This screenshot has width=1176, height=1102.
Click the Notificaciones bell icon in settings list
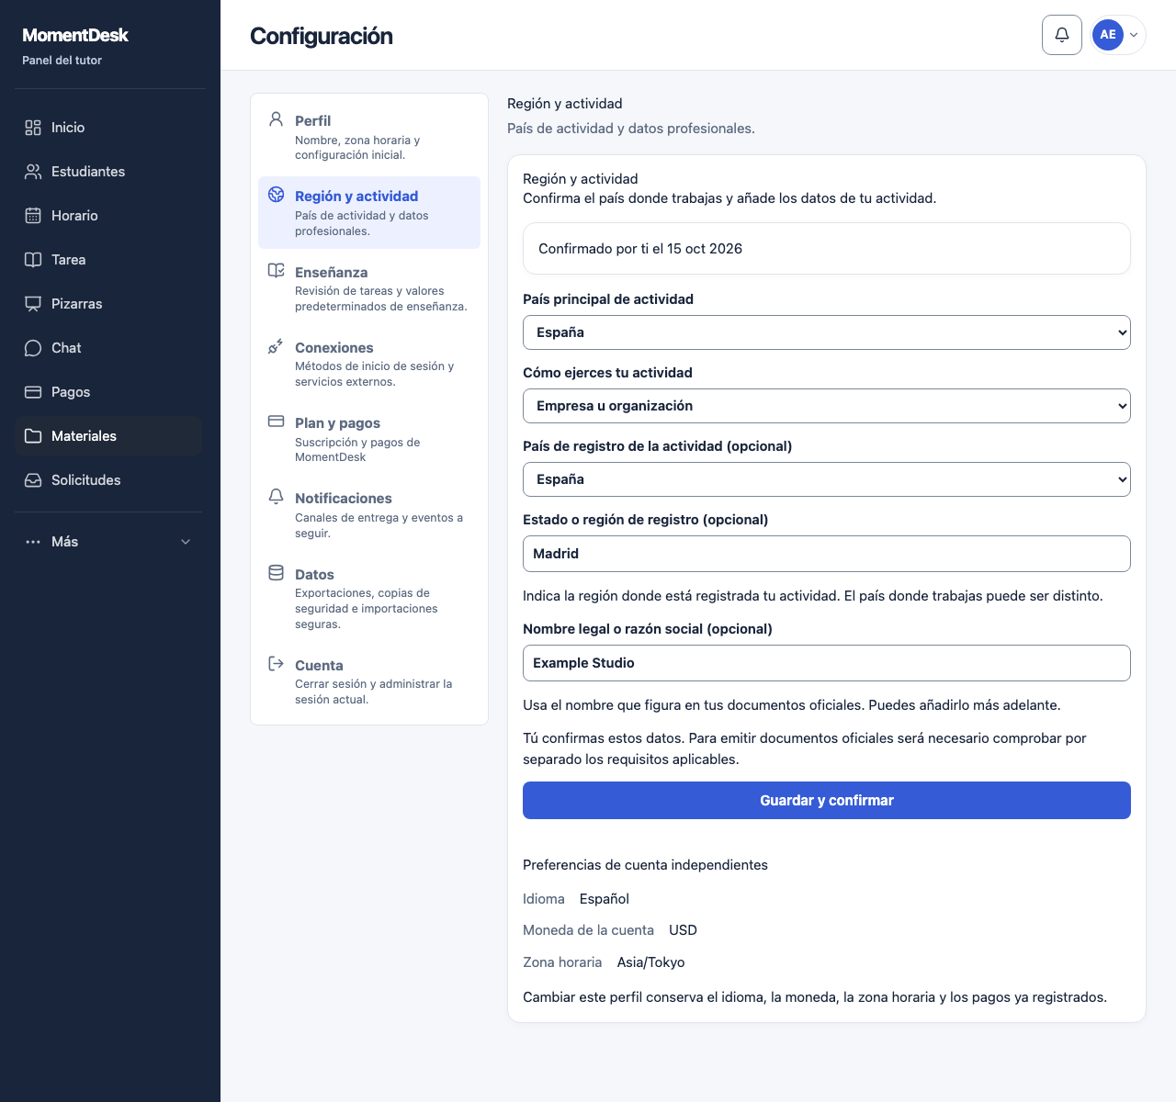click(276, 497)
